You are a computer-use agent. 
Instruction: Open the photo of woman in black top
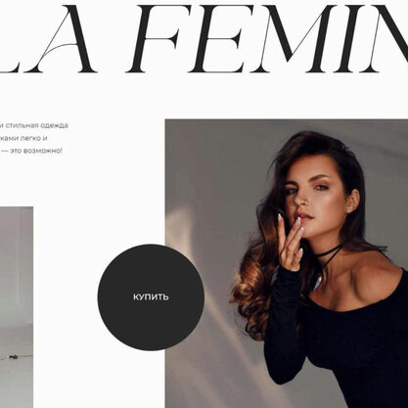(x=287, y=263)
